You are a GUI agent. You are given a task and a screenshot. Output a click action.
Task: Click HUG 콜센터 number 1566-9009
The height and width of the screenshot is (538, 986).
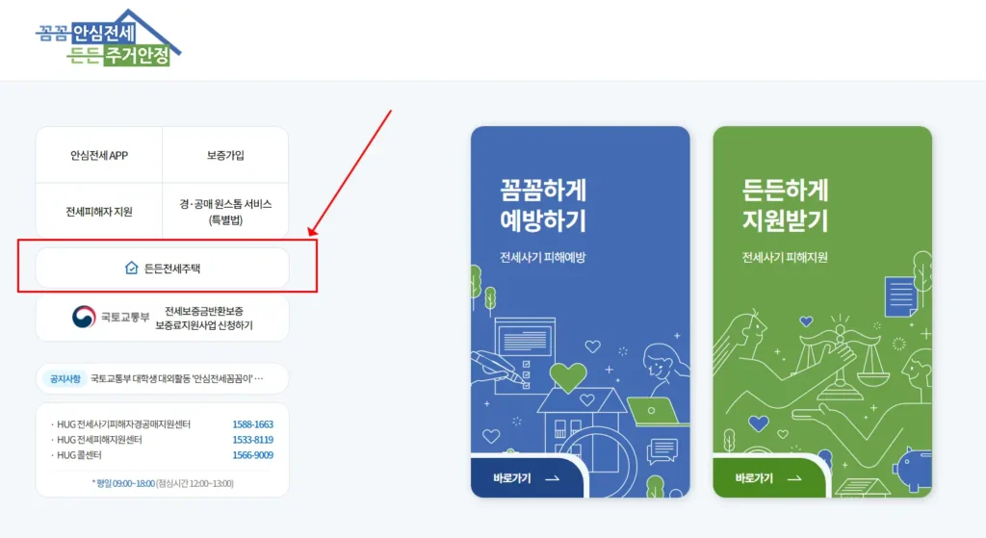click(x=253, y=455)
